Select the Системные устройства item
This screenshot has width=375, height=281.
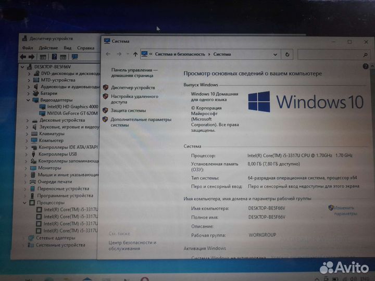[x=60, y=245]
